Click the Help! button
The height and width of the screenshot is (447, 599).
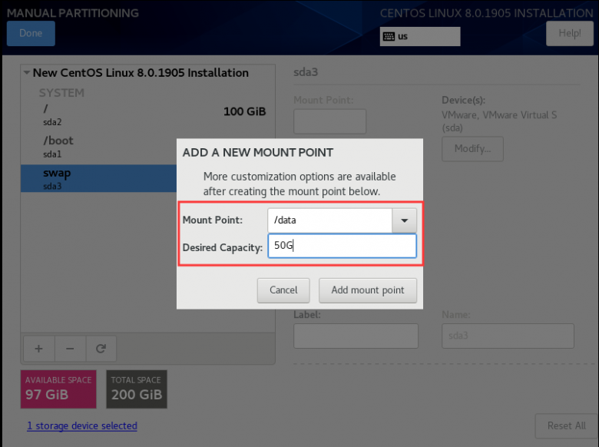click(570, 33)
